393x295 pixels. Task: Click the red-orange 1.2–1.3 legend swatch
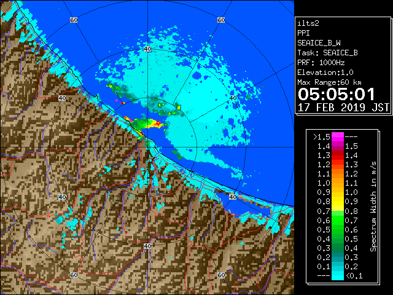click(x=337, y=165)
